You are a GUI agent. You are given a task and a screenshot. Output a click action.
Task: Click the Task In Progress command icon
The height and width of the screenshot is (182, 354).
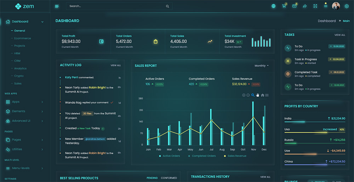coord(288,61)
